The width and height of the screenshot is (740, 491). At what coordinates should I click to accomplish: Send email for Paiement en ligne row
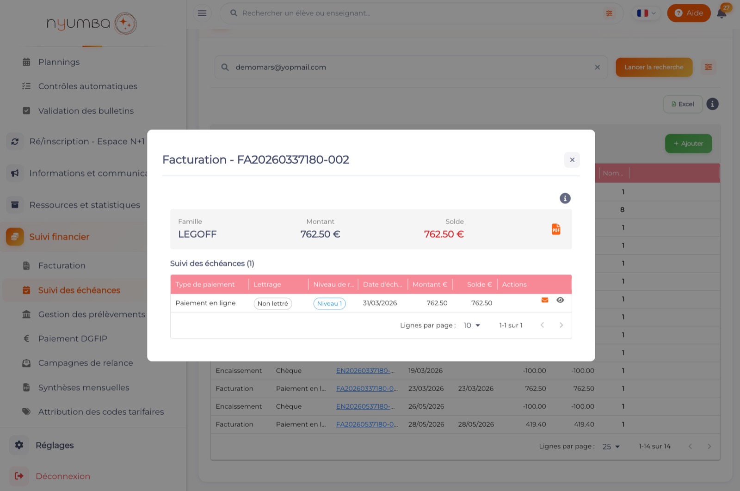click(545, 300)
